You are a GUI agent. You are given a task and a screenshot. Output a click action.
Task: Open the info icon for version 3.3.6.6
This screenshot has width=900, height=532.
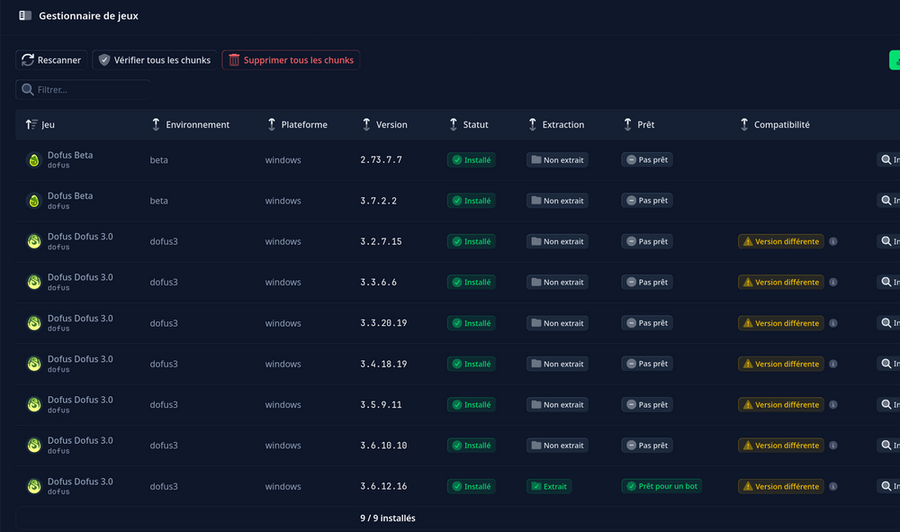[x=832, y=283]
